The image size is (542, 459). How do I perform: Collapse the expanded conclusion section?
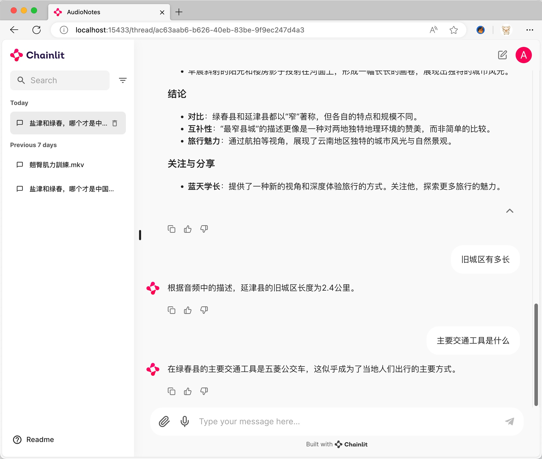[x=510, y=211]
